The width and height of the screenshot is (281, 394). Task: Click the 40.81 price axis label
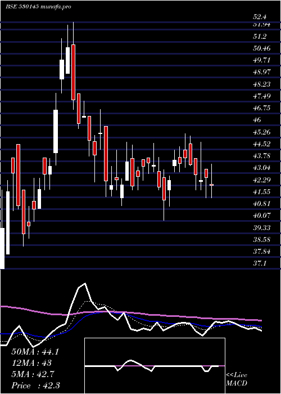click(x=262, y=204)
